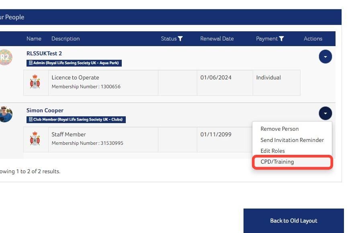The width and height of the screenshot is (352, 233).
Task: Select Edit Roles menu entry
Action: click(x=272, y=151)
